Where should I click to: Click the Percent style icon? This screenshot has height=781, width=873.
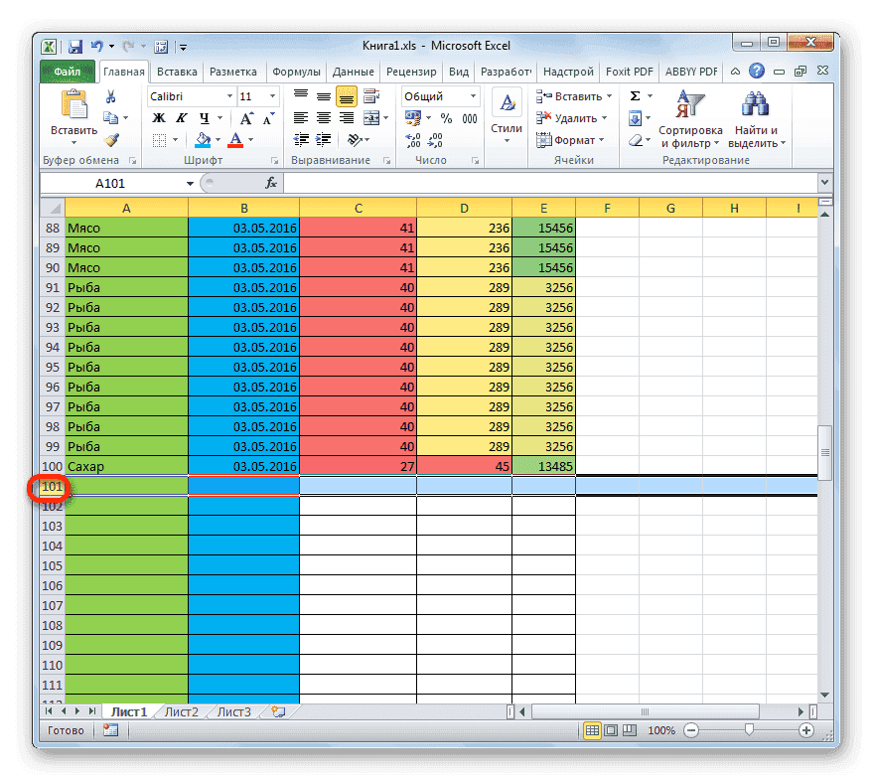(446, 117)
